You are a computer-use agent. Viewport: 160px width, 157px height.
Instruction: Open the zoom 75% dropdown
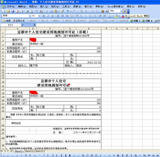pos(121,11)
